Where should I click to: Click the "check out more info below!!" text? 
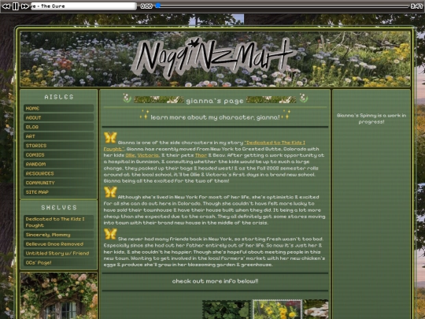click(x=215, y=281)
